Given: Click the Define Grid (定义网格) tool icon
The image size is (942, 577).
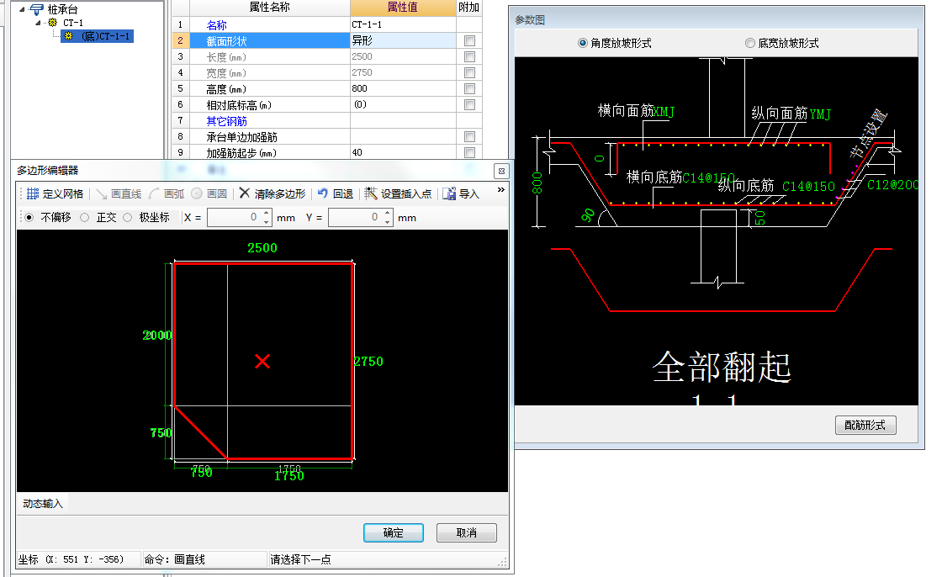Looking at the screenshot, I should pos(33,193).
